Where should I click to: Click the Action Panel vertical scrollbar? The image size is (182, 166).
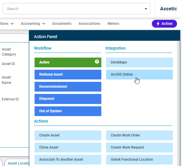(x=178, y=103)
